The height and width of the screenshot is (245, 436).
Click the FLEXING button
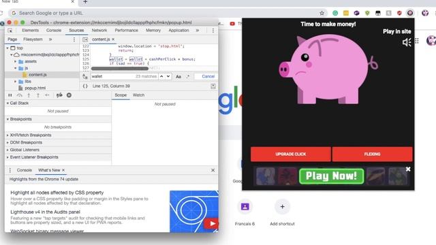(x=372, y=154)
